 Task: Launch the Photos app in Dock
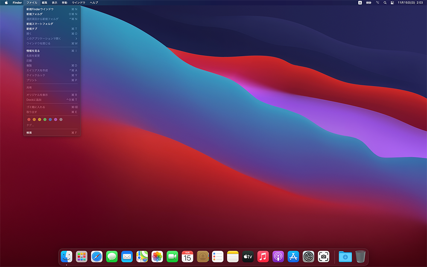pyautogui.click(x=157, y=256)
